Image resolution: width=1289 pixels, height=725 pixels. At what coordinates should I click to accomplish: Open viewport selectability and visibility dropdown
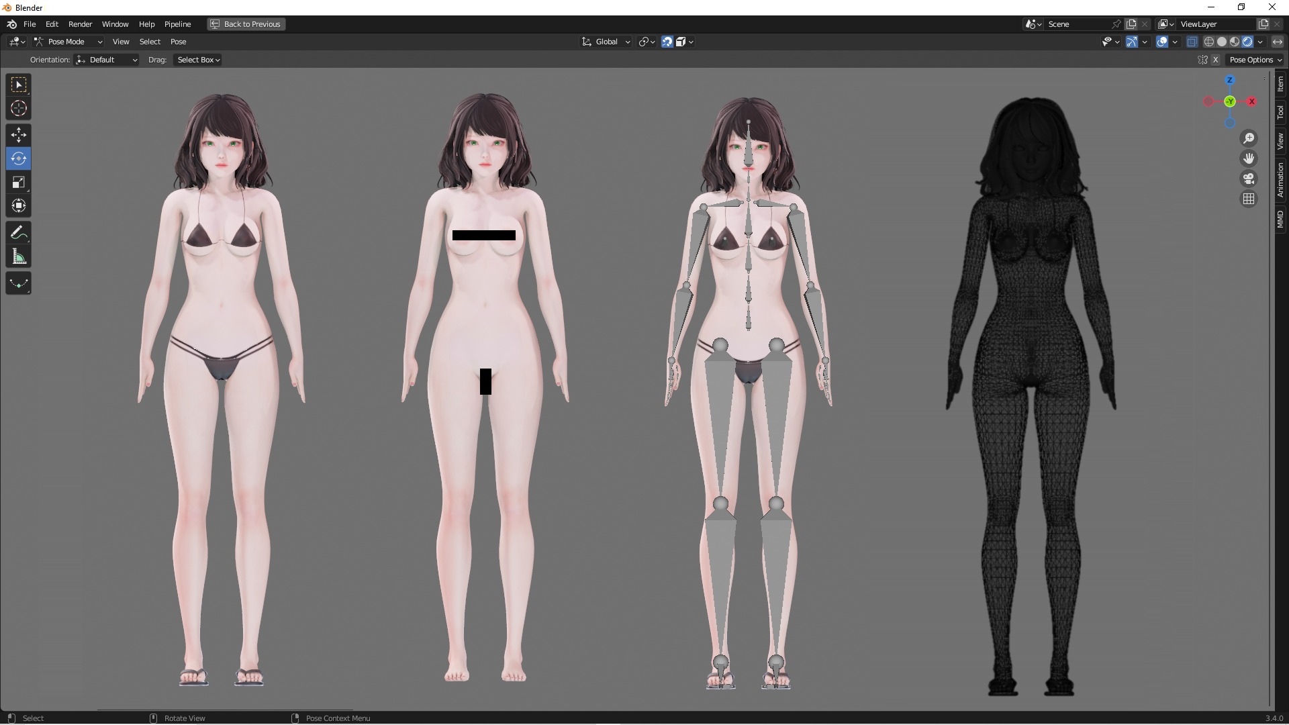[1111, 42]
